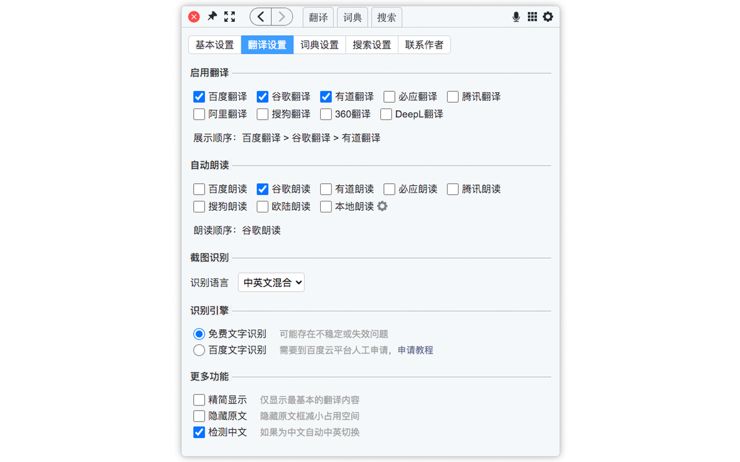Open the 词典设置 settings tab
Screen dimensions: 740x462
click(x=320, y=44)
